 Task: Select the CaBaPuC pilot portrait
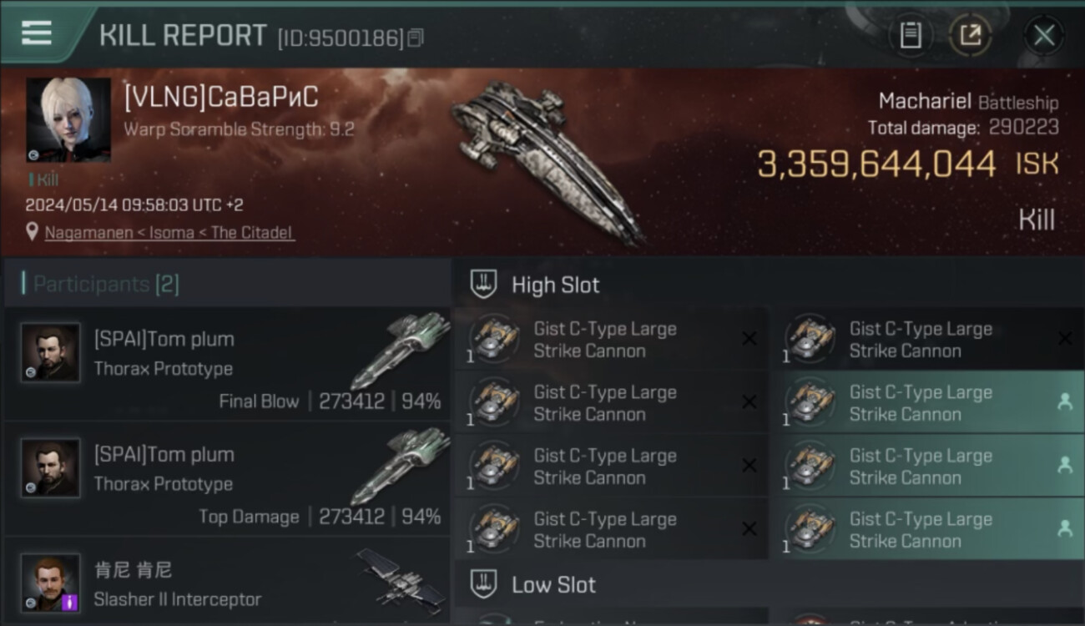(68, 119)
